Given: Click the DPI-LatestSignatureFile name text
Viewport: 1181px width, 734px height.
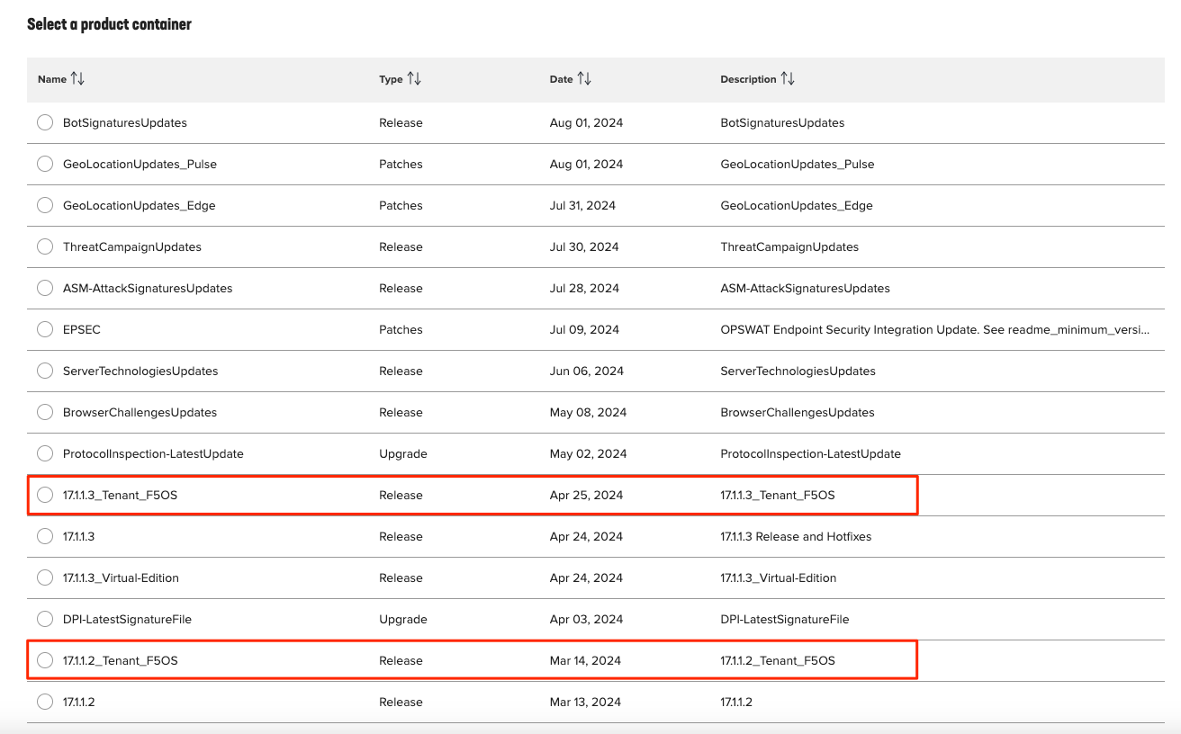Looking at the screenshot, I should [127, 619].
